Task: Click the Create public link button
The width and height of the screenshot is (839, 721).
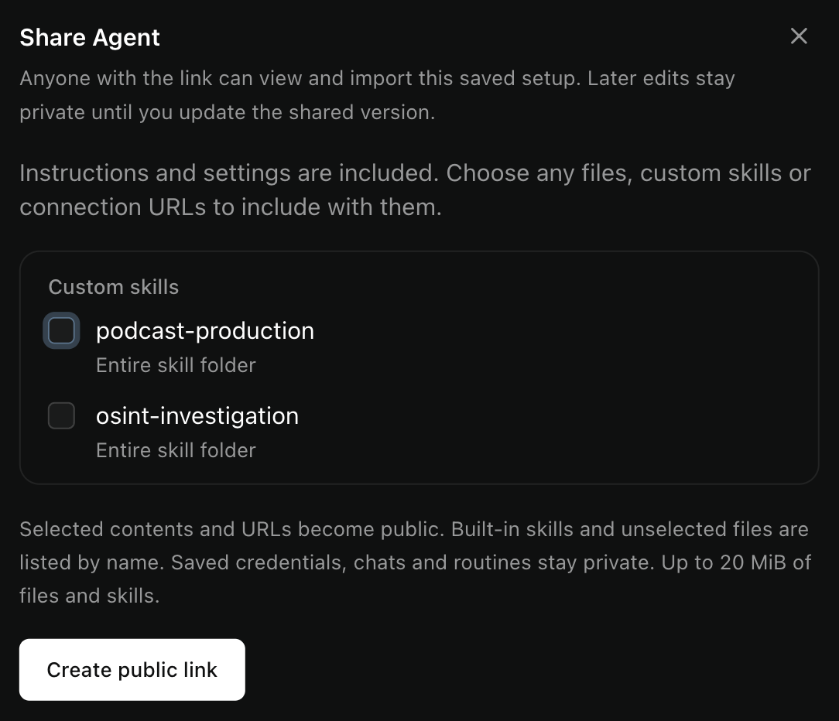Action: pos(132,670)
